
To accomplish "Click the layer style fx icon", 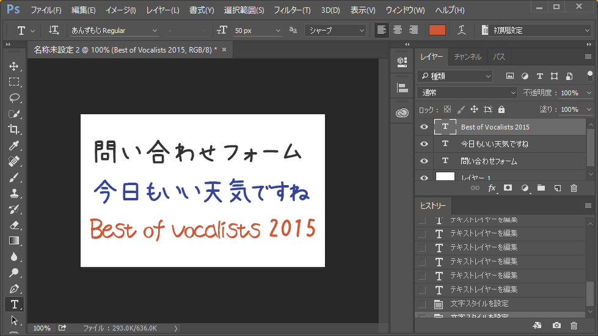I will [492, 188].
